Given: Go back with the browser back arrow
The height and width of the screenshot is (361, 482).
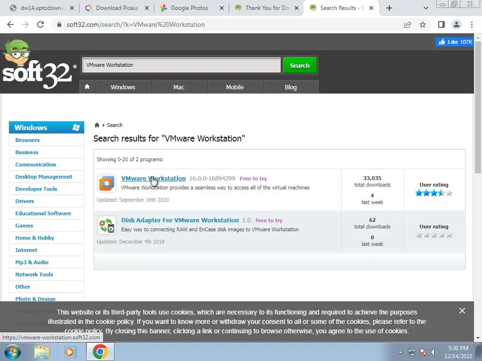Looking at the screenshot, I should click(x=10, y=24).
